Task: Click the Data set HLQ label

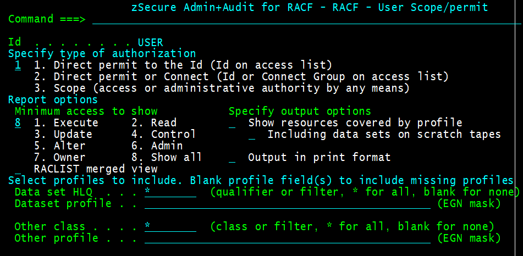Action: click(53, 192)
